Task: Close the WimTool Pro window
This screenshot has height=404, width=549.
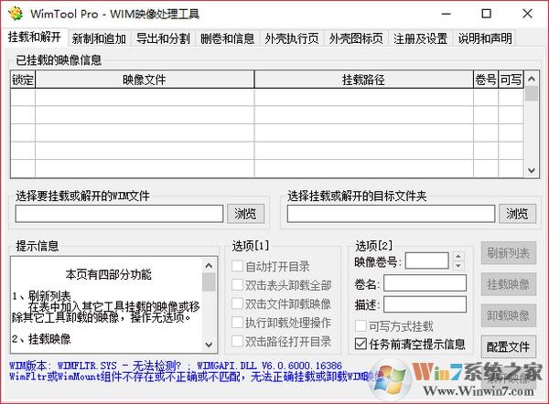Action: pyautogui.click(x=527, y=14)
